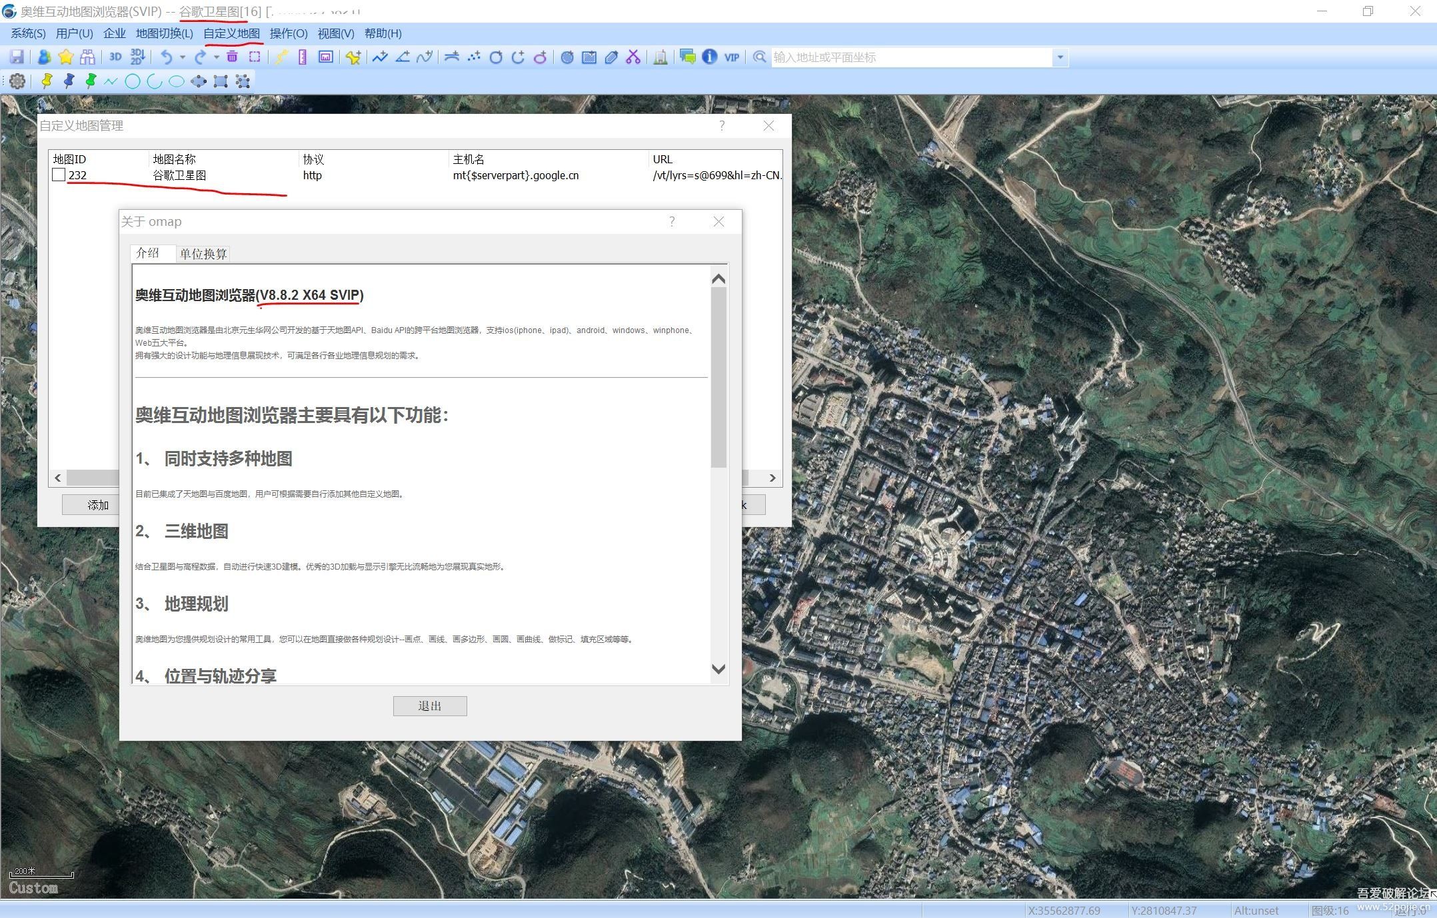The width and height of the screenshot is (1437, 918).
Task: Open the 自定义地图 menu
Action: 231,33
